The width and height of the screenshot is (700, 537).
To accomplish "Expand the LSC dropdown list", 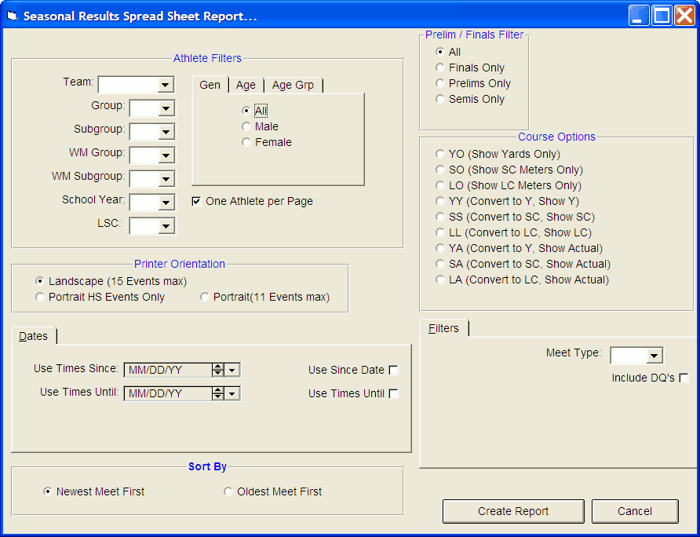I will click(166, 227).
